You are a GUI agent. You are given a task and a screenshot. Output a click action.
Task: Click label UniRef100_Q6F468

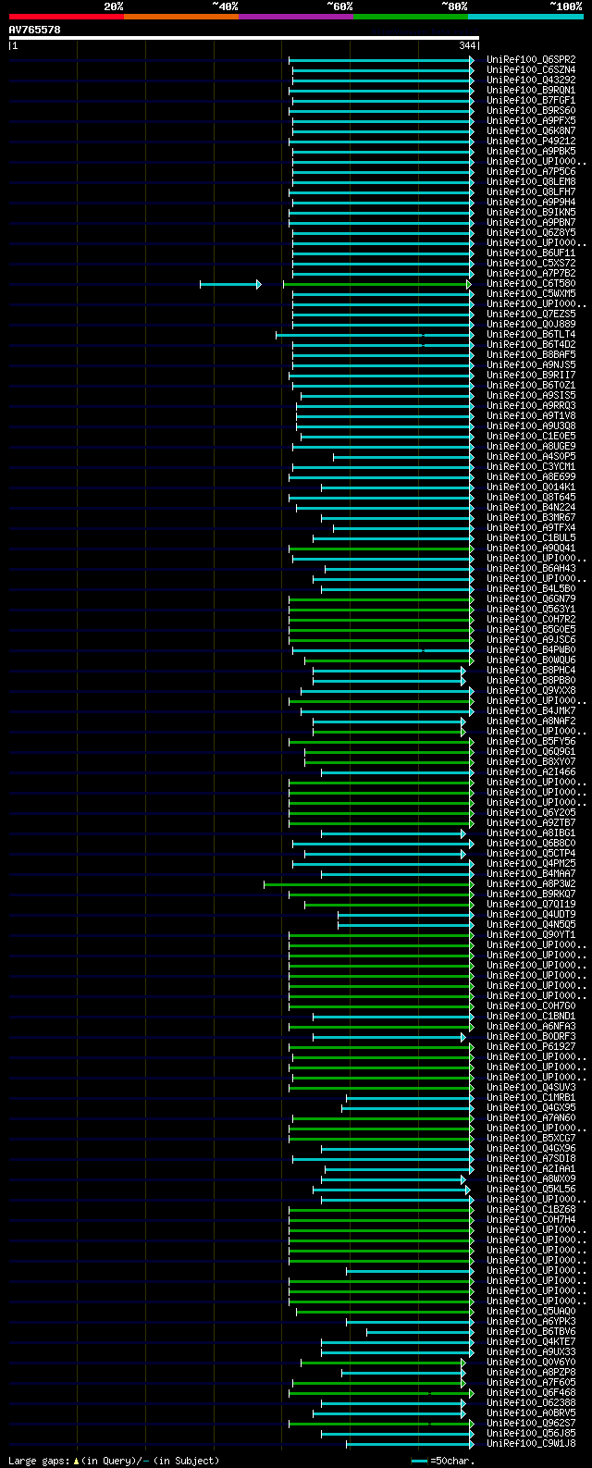[531, 1392]
